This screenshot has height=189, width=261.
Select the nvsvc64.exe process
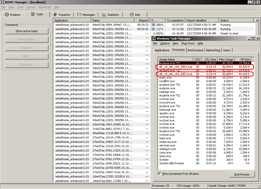click(x=204, y=103)
